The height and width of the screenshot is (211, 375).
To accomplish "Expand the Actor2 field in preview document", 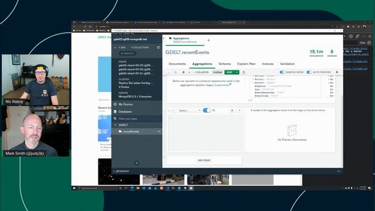I will (x=253, y=83).
